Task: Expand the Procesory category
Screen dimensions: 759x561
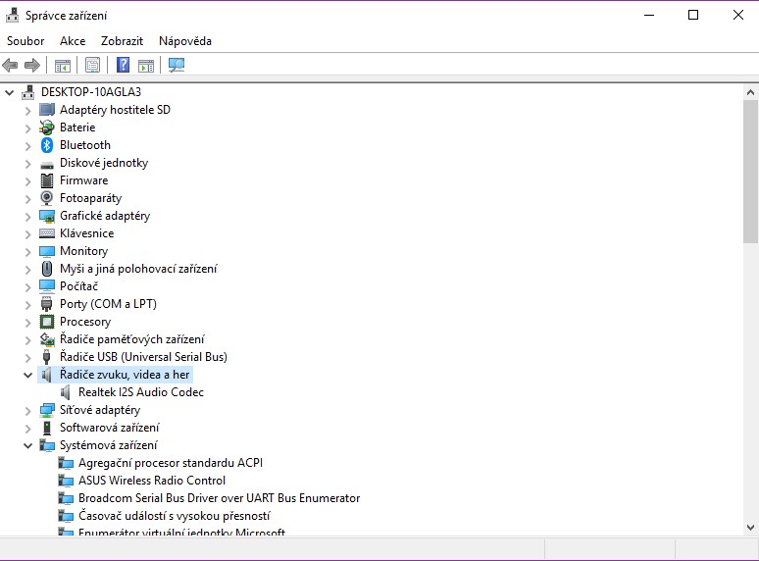Action: (27, 323)
